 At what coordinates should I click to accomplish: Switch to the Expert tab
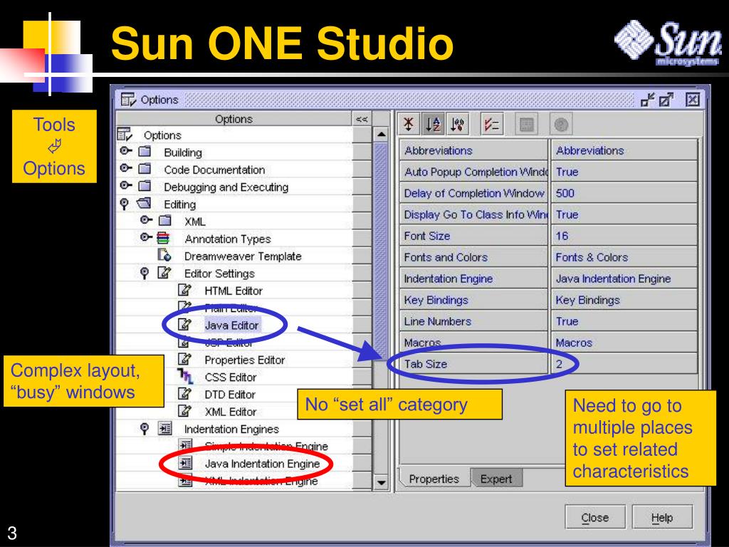(x=496, y=479)
